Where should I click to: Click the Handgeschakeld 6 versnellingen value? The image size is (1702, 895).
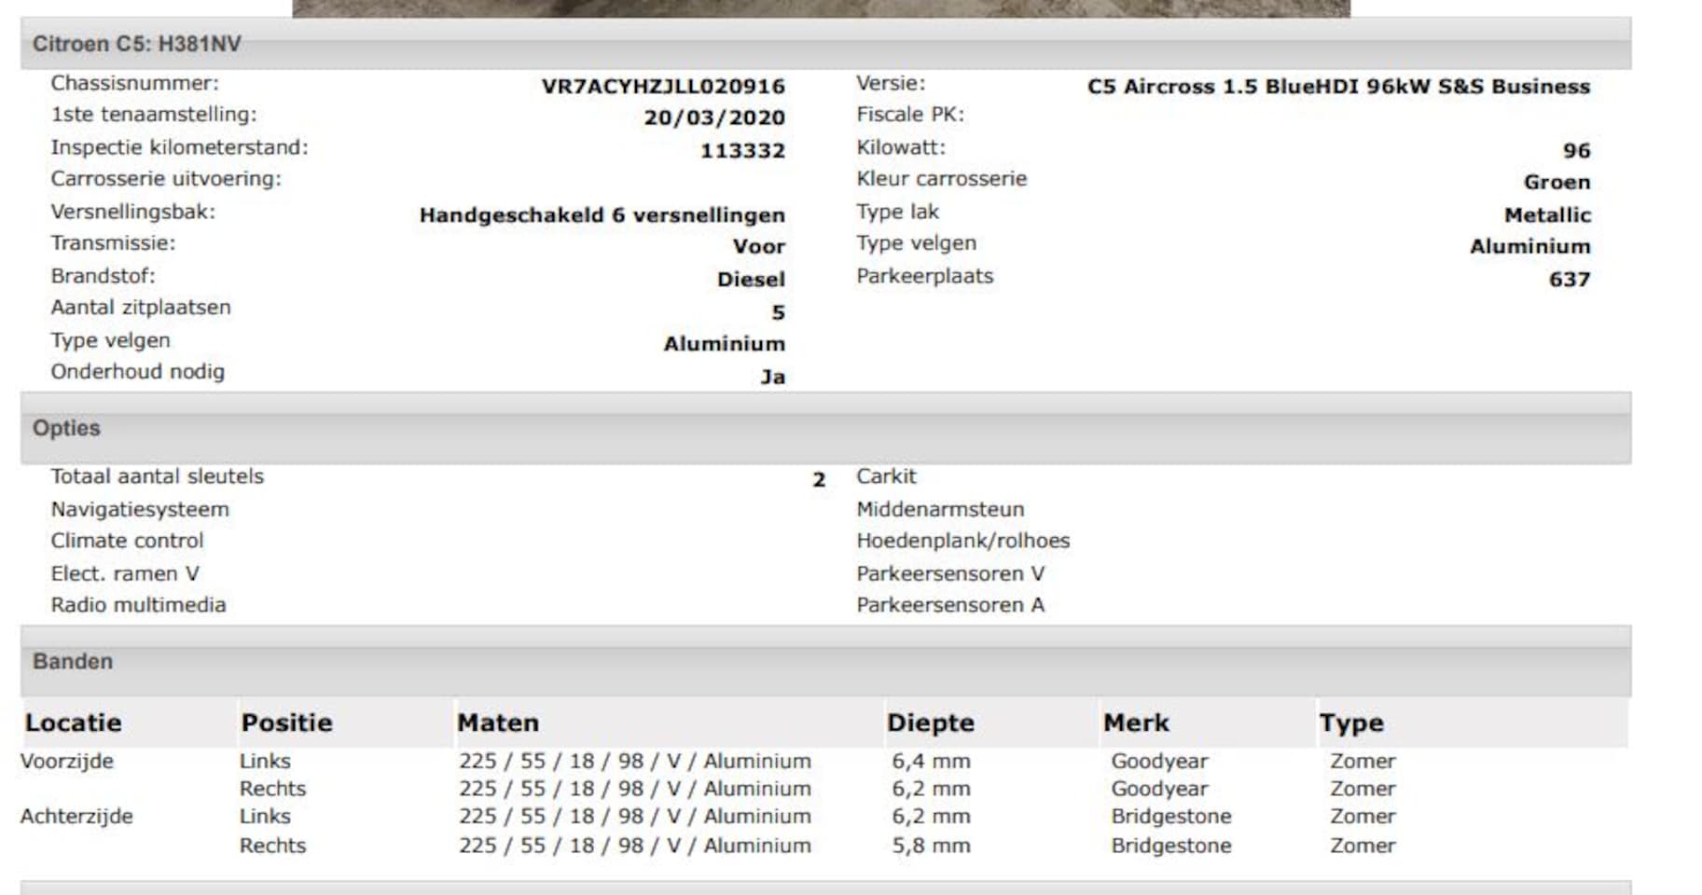pyautogui.click(x=602, y=214)
